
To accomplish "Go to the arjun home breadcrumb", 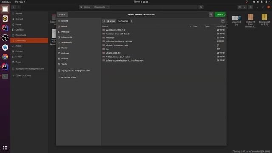I will click(111, 21).
